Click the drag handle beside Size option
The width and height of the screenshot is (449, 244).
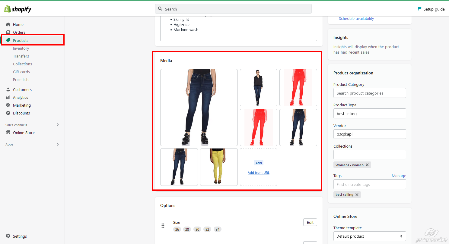(x=163, y=226)
